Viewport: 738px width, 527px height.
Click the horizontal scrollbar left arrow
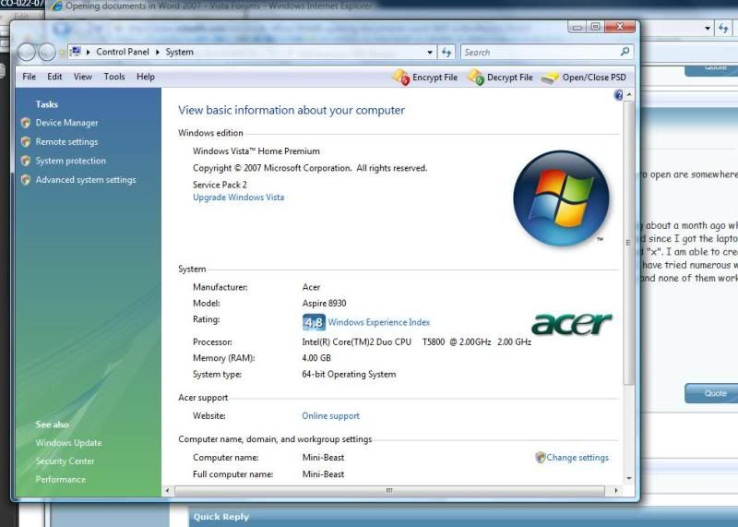(x=168, y=491)
